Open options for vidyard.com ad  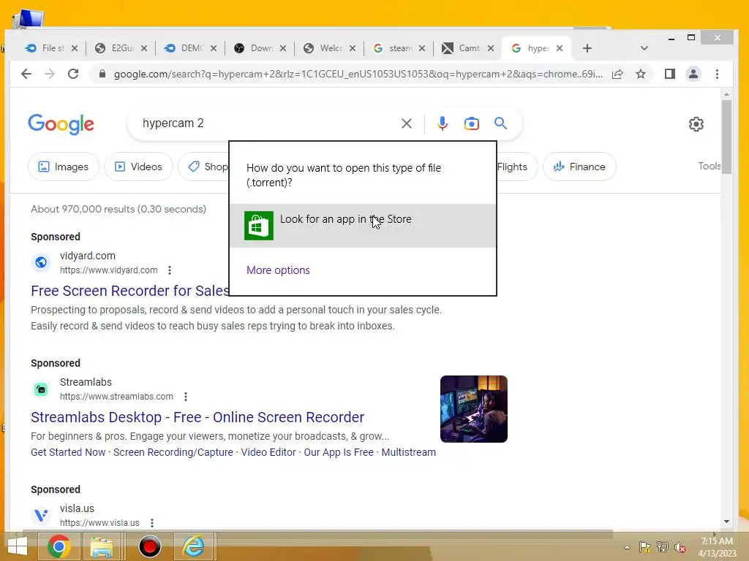(170, 270)
